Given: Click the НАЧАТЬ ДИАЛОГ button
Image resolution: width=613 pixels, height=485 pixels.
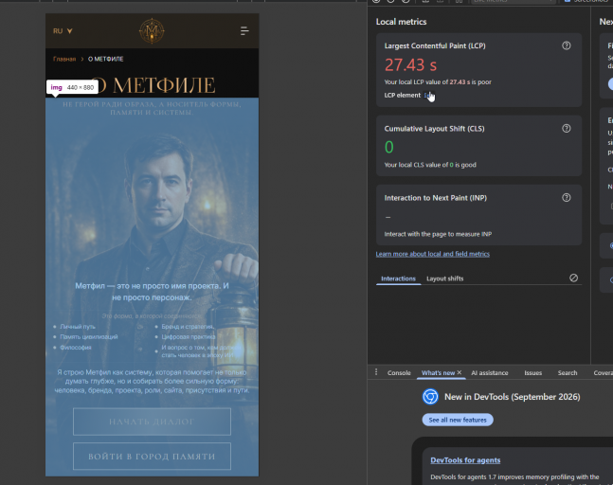Looking at the screenshot, I should pyautogui.click(x=152, y=422).
